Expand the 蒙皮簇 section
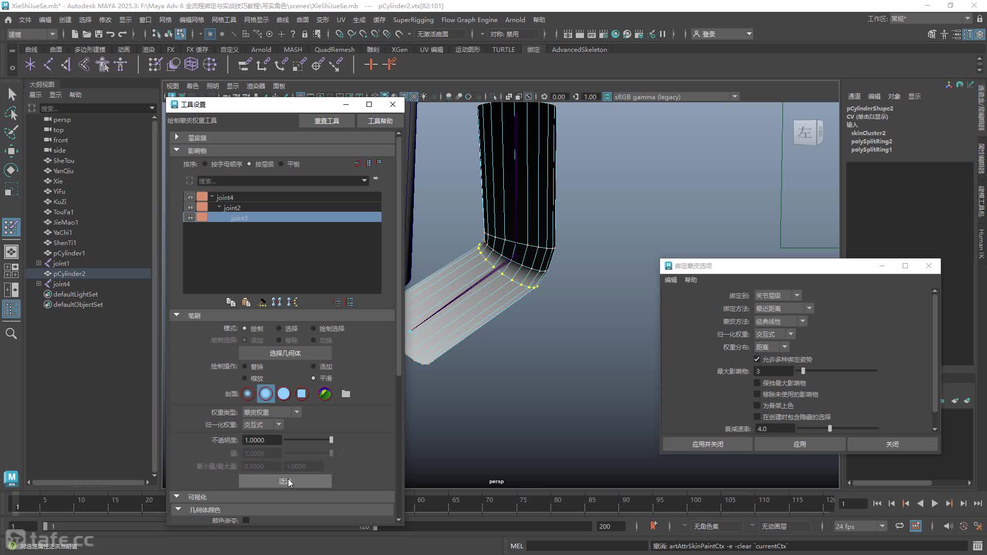This screenshot has width=987, height=555. [177, 137]
